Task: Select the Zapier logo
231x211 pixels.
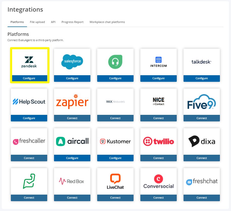Action: (72, 102)
